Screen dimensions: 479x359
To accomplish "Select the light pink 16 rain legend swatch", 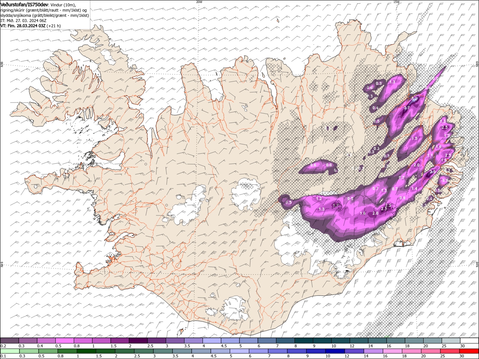I will click(392, 351).
